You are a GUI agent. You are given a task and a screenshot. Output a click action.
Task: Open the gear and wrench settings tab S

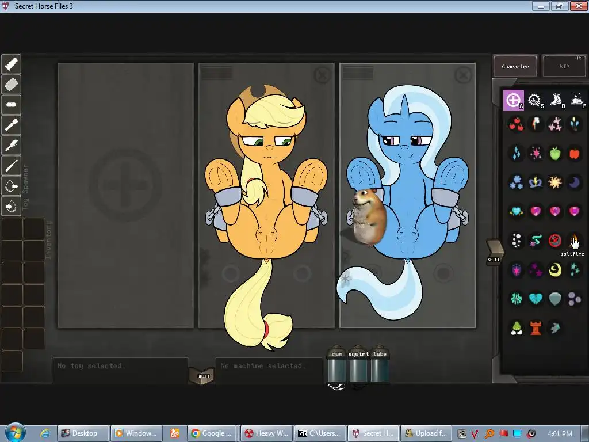[534, 100]
